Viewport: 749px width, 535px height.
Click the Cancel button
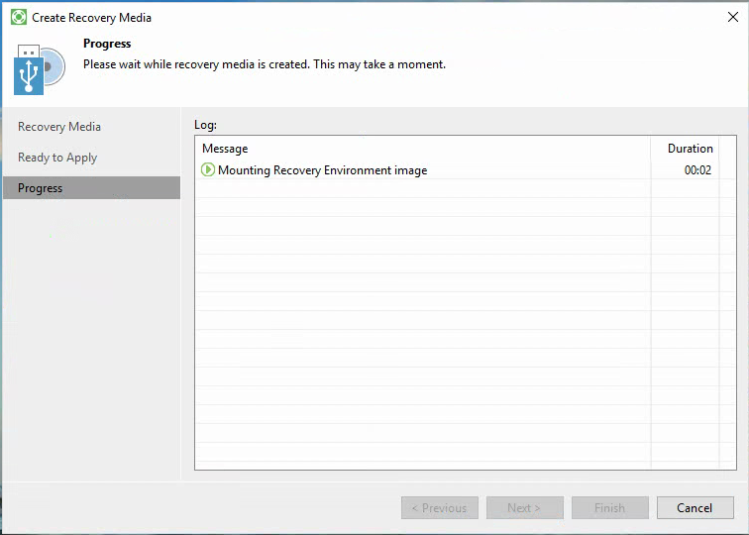695,508
